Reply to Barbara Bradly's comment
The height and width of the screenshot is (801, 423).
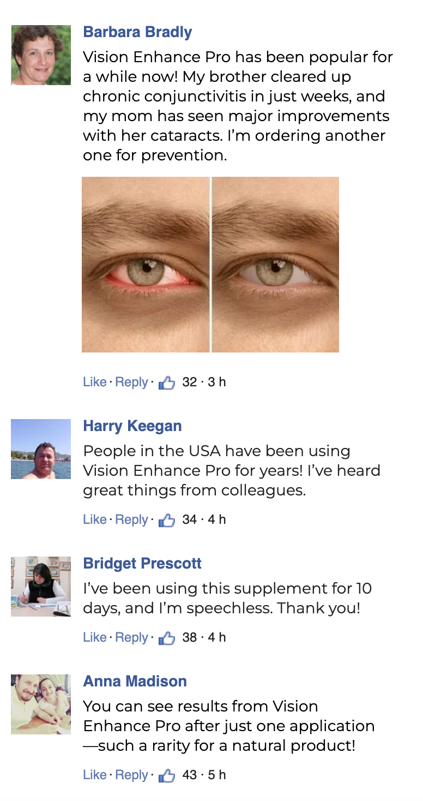point(131,382)
